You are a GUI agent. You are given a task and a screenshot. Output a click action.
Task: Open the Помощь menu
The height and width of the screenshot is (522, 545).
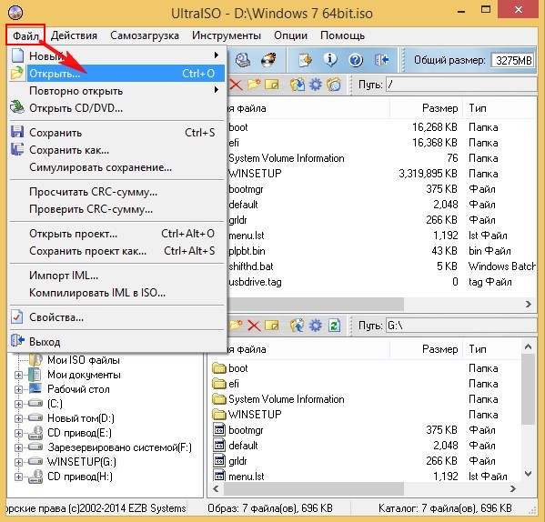click(x=342, y=35)
